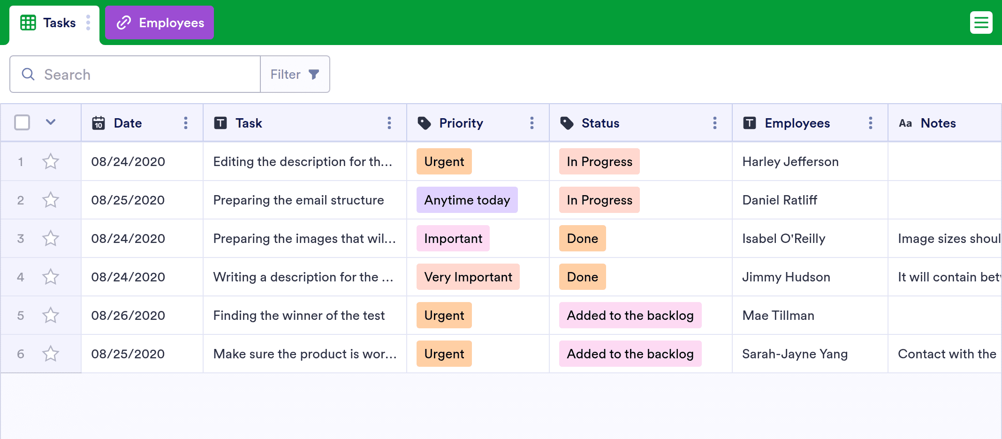Viewport: 1002px width, 439px height.
Task: Click Added to the backlog status in row 5
Action: point(630,316)
